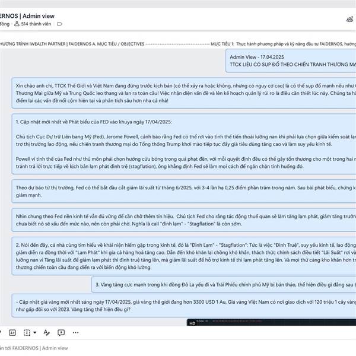Click the message '3. Vàng tăng cực mạnh'

[224, 284]
